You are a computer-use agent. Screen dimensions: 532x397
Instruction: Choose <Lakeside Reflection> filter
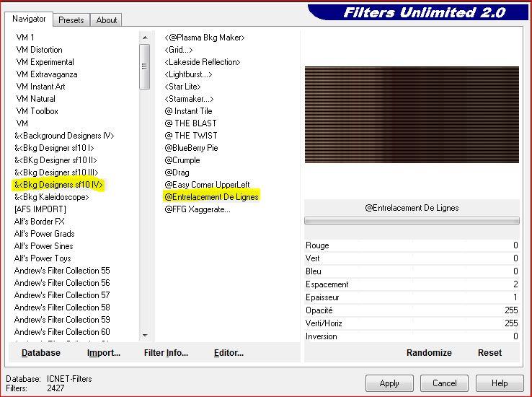coord(203,62)
